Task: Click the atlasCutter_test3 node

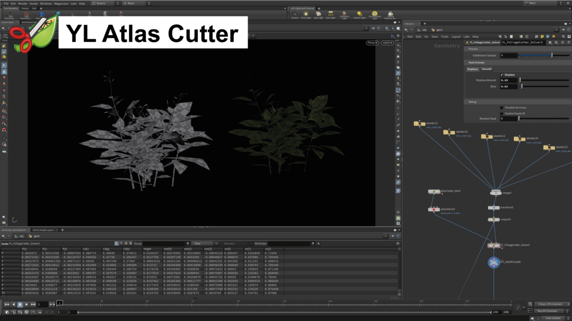Action: (434, 191)
